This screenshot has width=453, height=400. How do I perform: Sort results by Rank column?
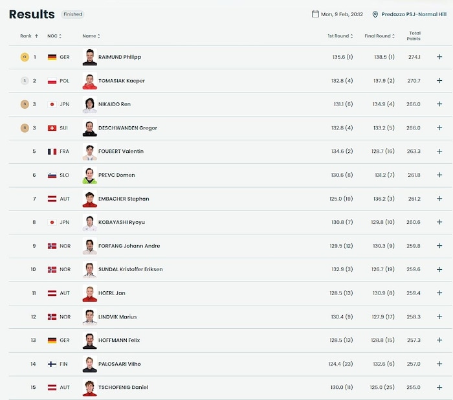click(x=29, y=36)
